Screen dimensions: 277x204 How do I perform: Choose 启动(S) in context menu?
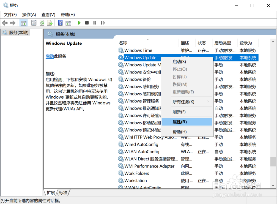(x=187, y=62)
